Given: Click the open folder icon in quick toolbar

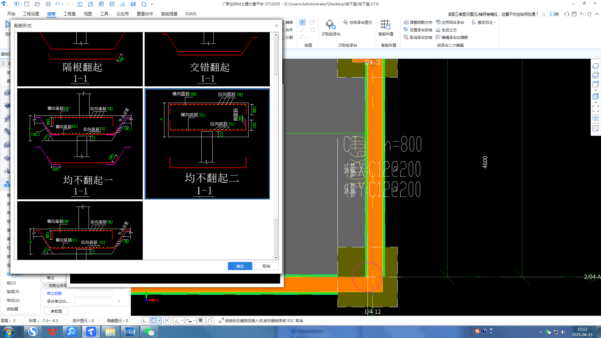Looking at the screenshot, I should pyautogui.click(x=37, y=4).
